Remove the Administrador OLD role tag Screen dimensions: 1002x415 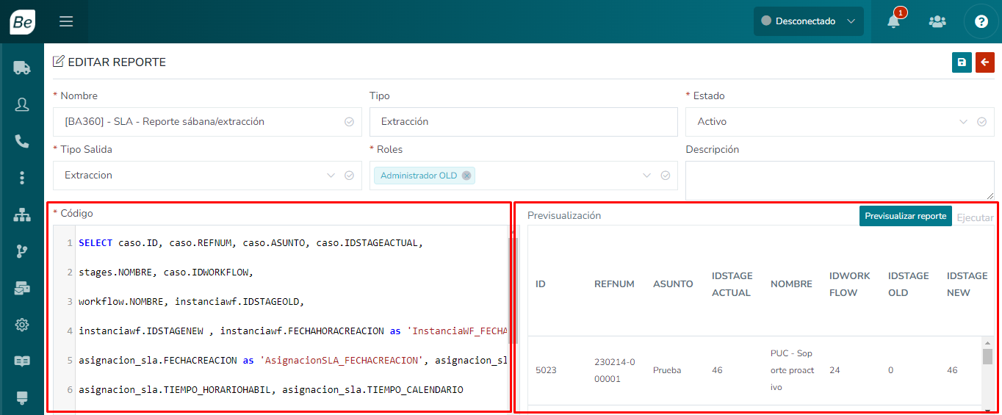[466, 176]
